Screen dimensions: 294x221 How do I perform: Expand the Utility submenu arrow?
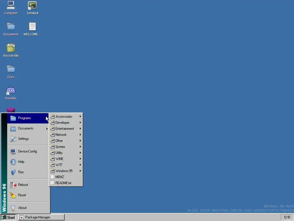(80, 153)
